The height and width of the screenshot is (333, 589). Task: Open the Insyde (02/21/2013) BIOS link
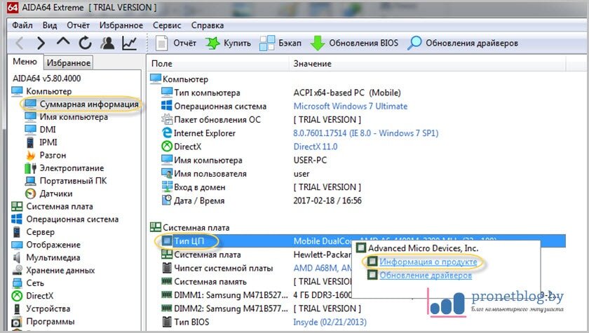pyautogui.click(x=330, y=322)
